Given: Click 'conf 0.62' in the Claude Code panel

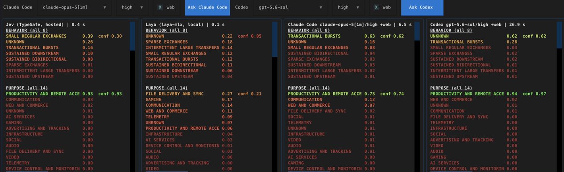Looking at the screenshot, I should tap(392, 36).
